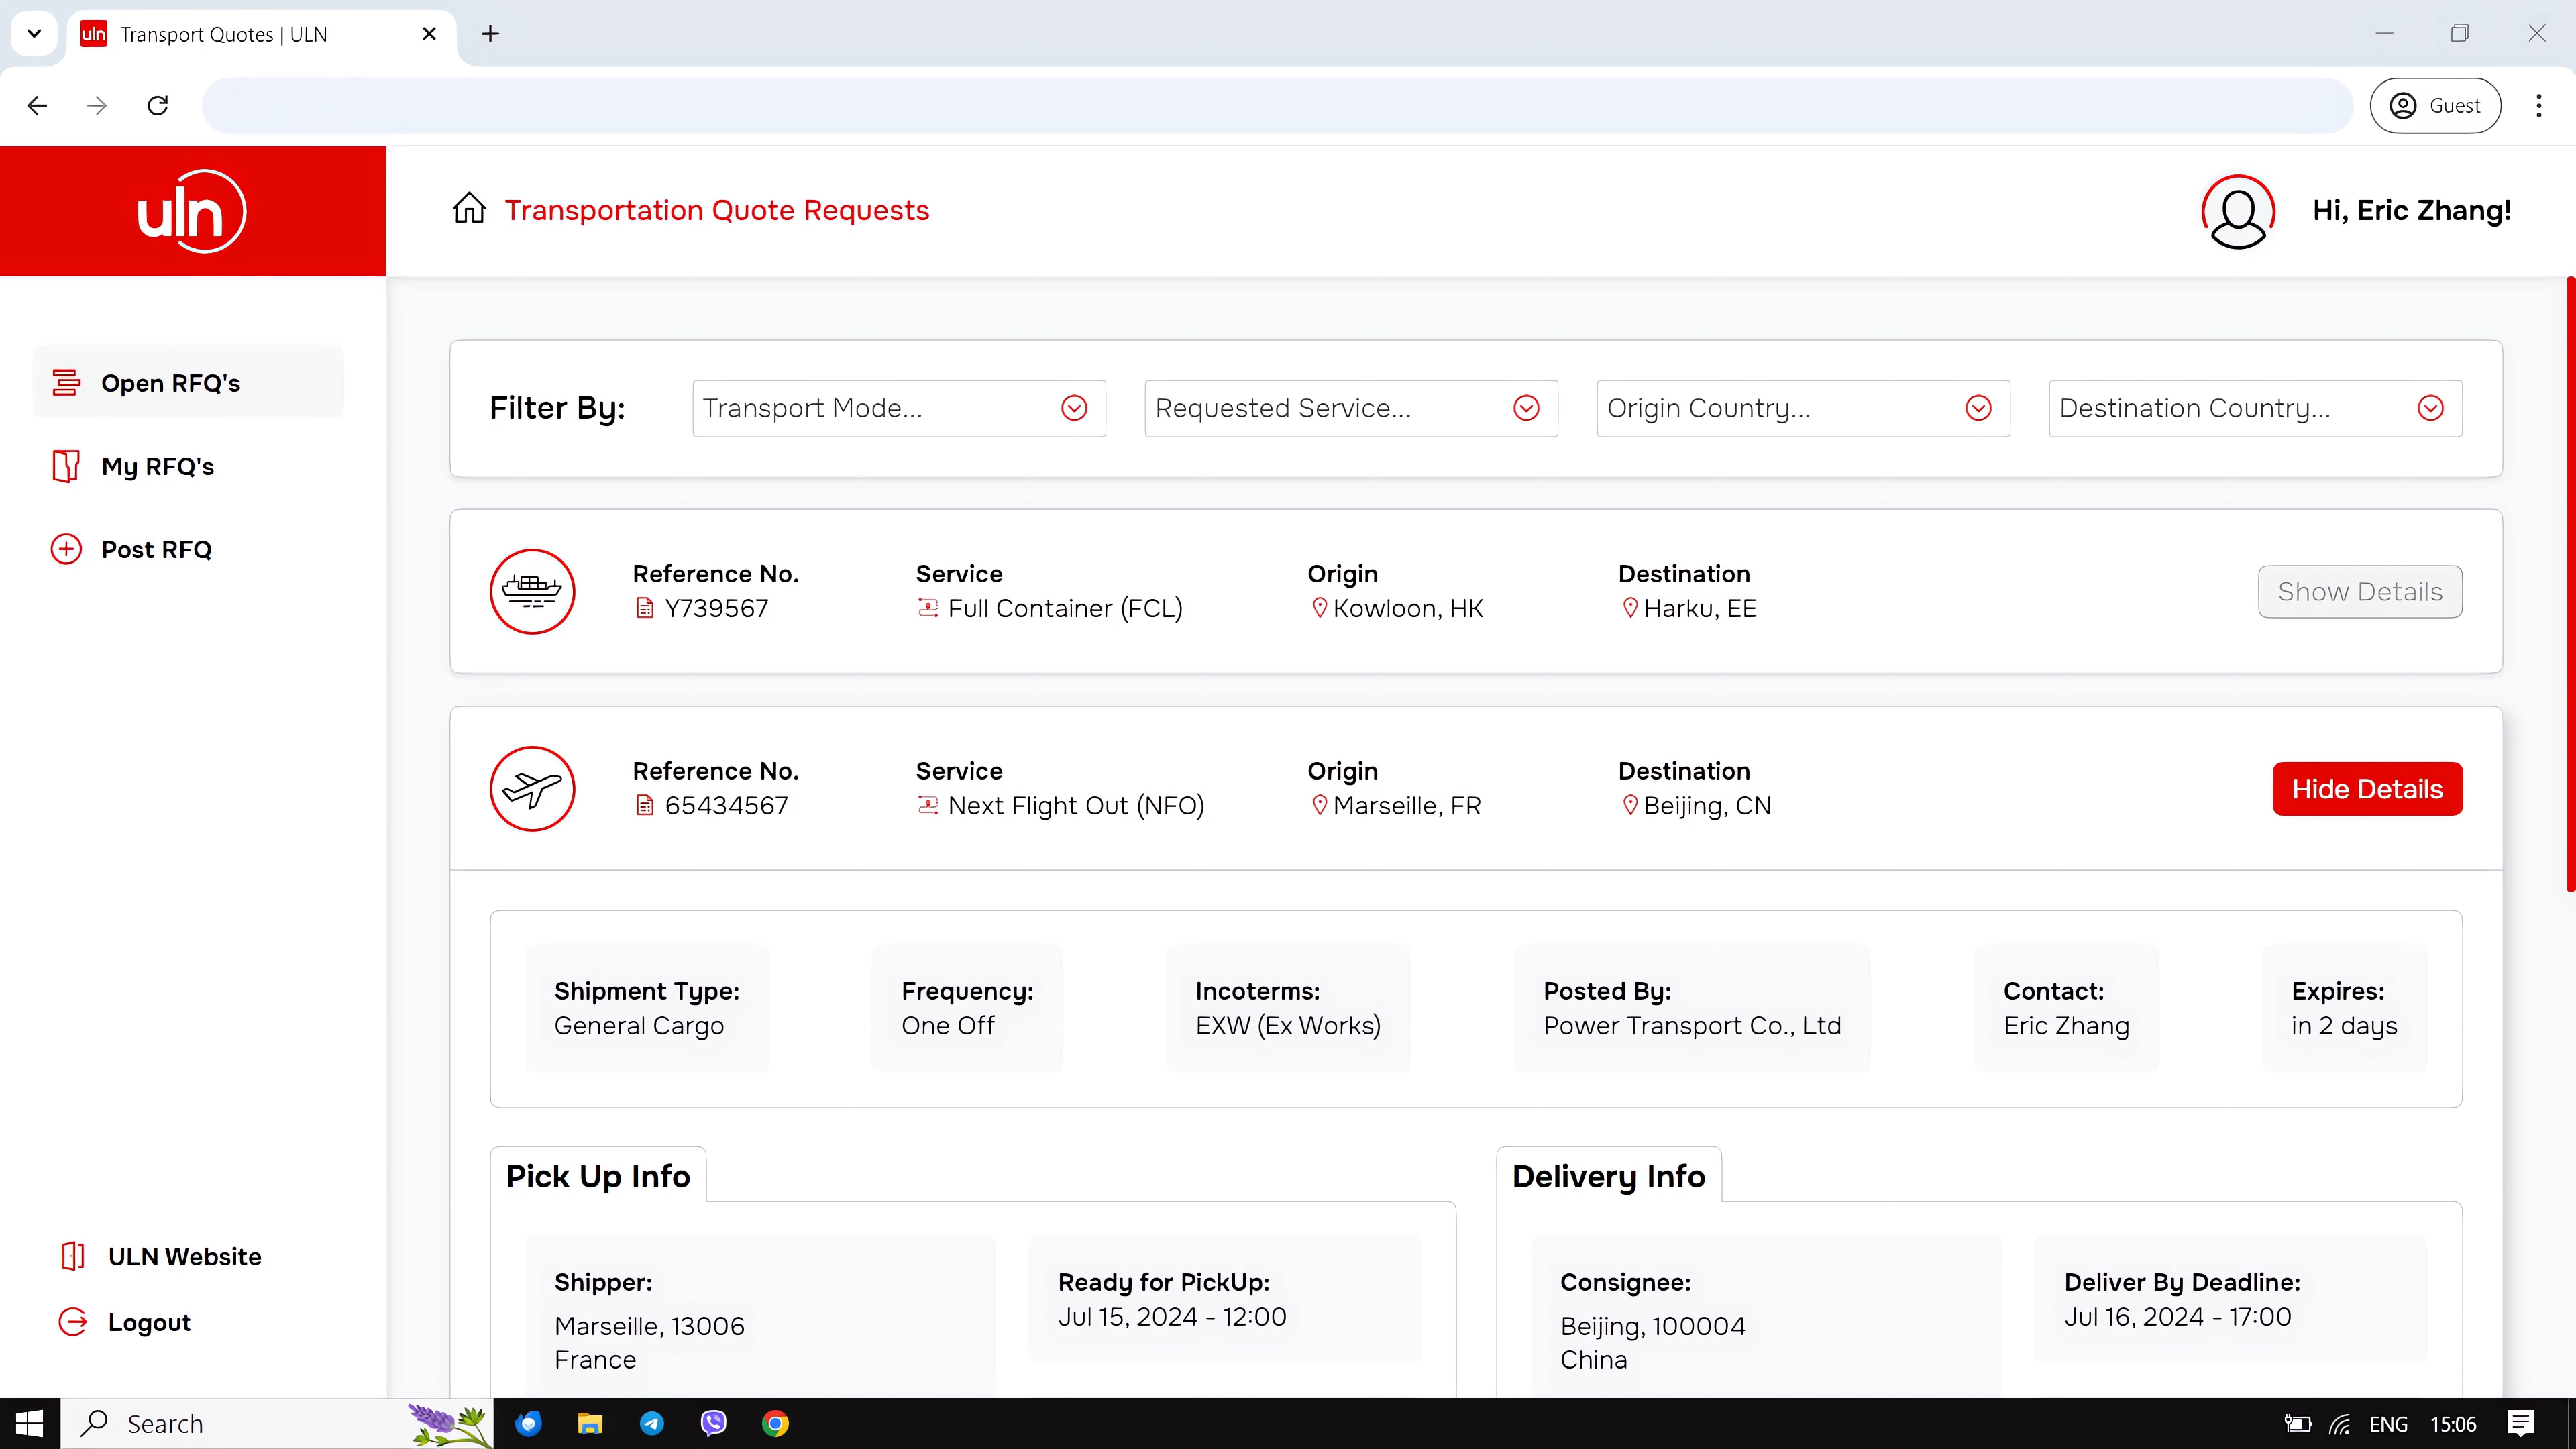Click the My RFQ's sidebar icon
The image size is (2576, 1449).
click(66, 466)
